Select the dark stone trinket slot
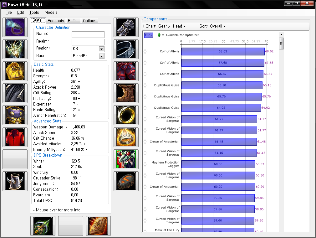The height and width of the screenshot is (238, 316). tap(126, 181)
